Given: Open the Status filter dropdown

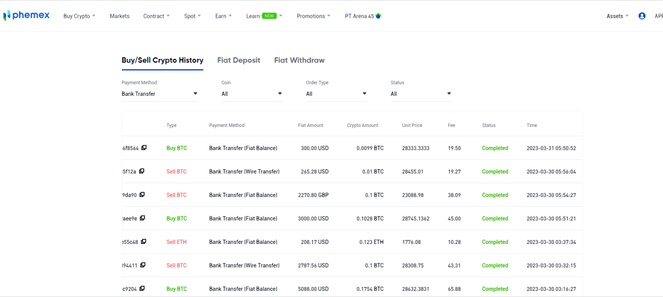Looking at the screenshot, I should [x=421, y=94].
